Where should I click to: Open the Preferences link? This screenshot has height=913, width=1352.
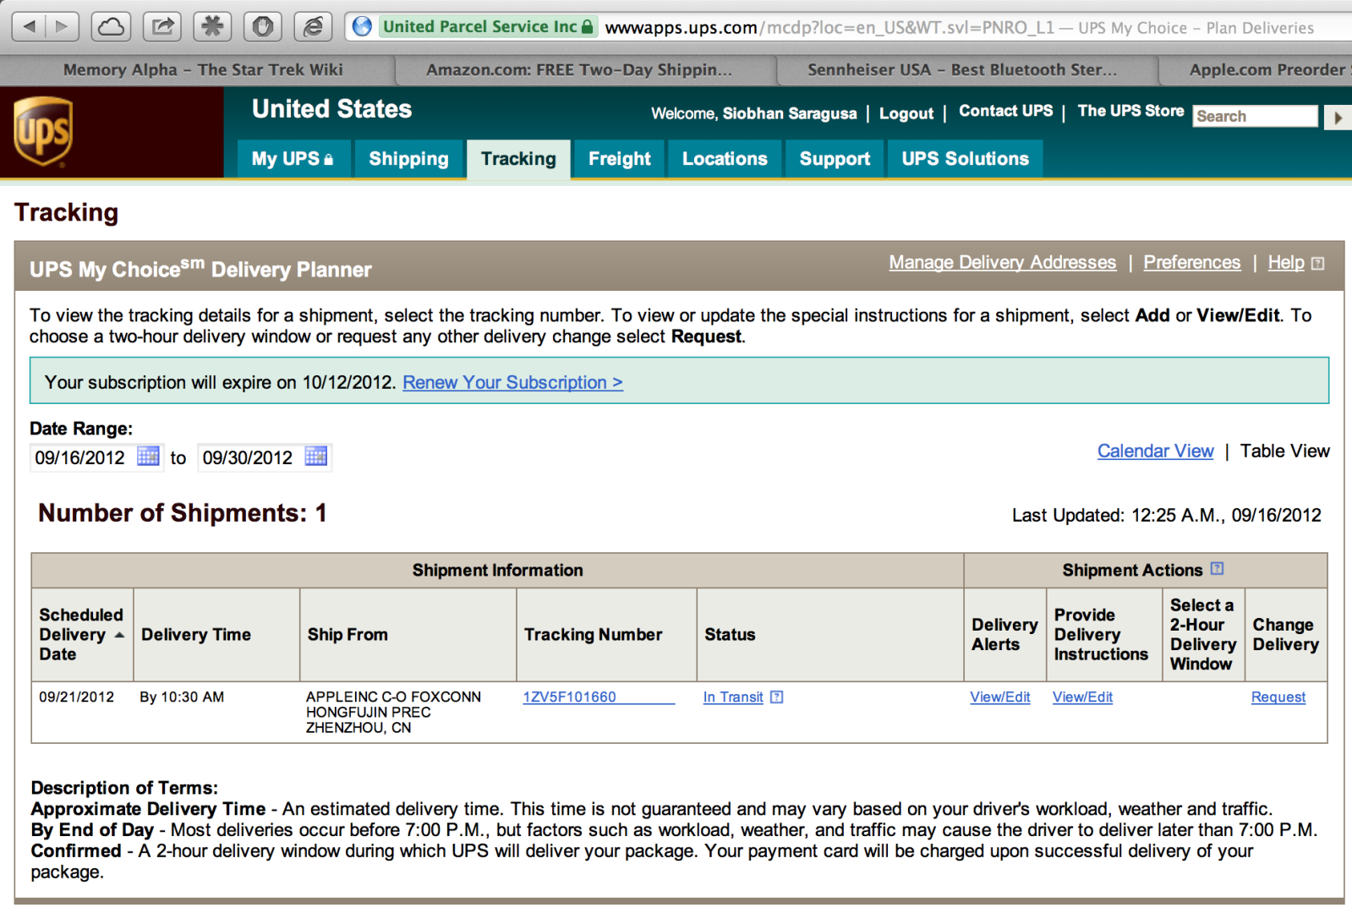pyautogui.click(x=1192, y=263)
